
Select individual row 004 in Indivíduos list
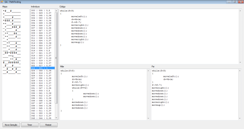[x=43, y=20]
